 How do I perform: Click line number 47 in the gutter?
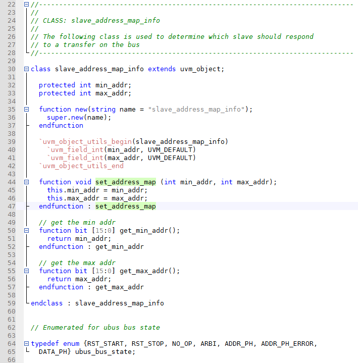coord(11,206)
